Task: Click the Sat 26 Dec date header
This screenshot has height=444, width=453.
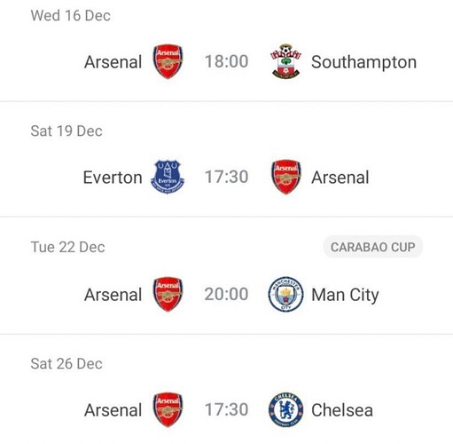Action: (66, 363)
